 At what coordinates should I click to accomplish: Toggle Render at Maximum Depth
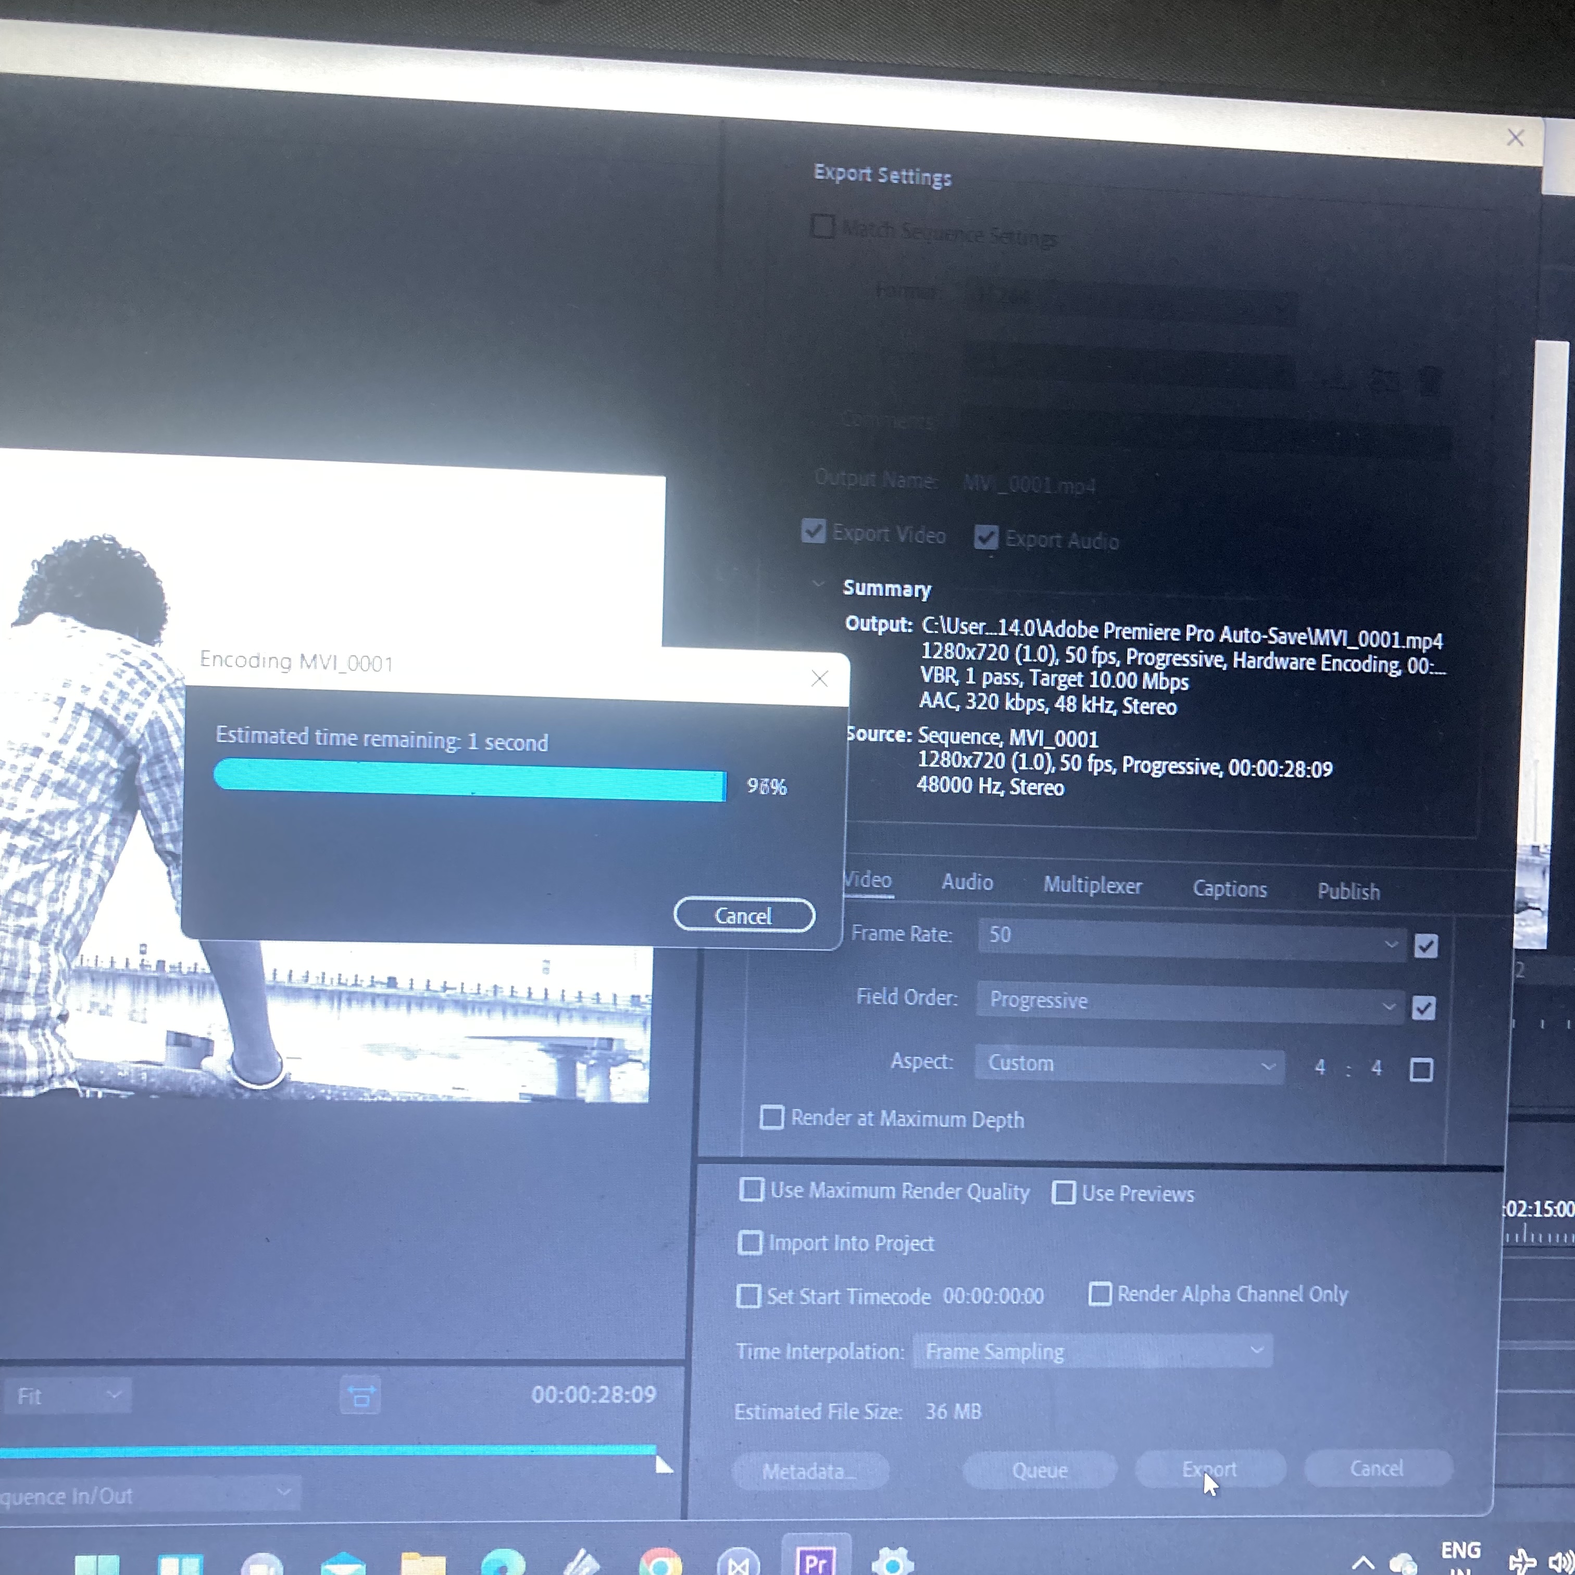point(771,1118)
